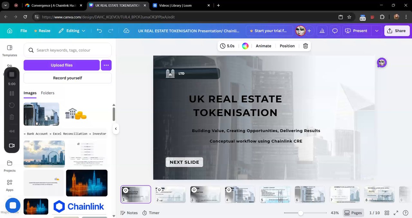Expand the Editing mode dropdown
This screenshot has height=218, width=412.
pyautogui.click(x=72, y=31)
